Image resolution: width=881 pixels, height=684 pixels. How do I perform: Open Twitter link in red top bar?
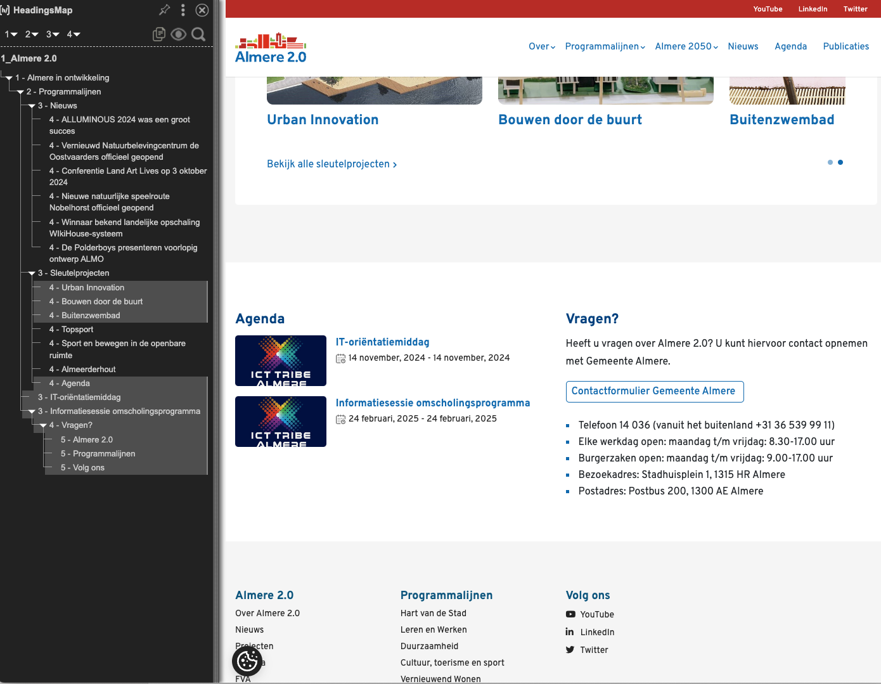coord(855,9)
